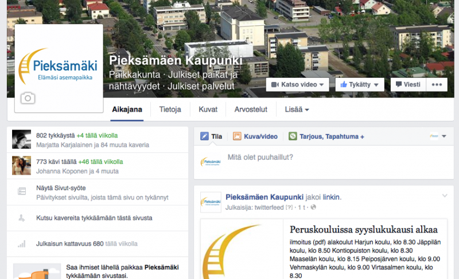
Task: Click the invite friends person icon
Action: (22, 218)
